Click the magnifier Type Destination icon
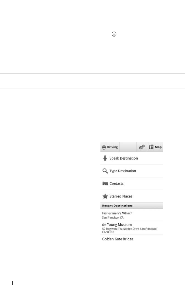 [105, 171]
